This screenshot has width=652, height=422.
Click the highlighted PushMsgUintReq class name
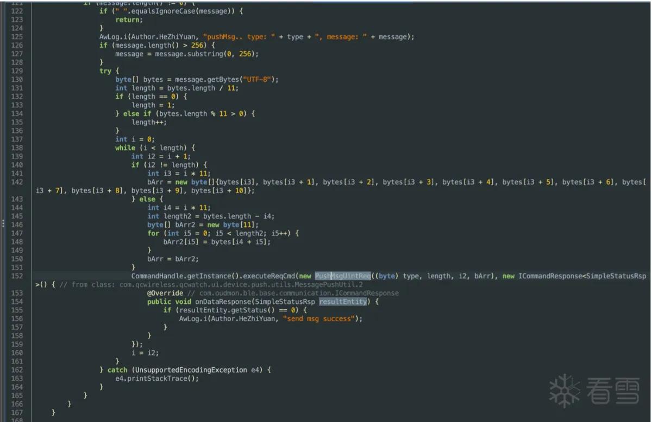(343, 276)
